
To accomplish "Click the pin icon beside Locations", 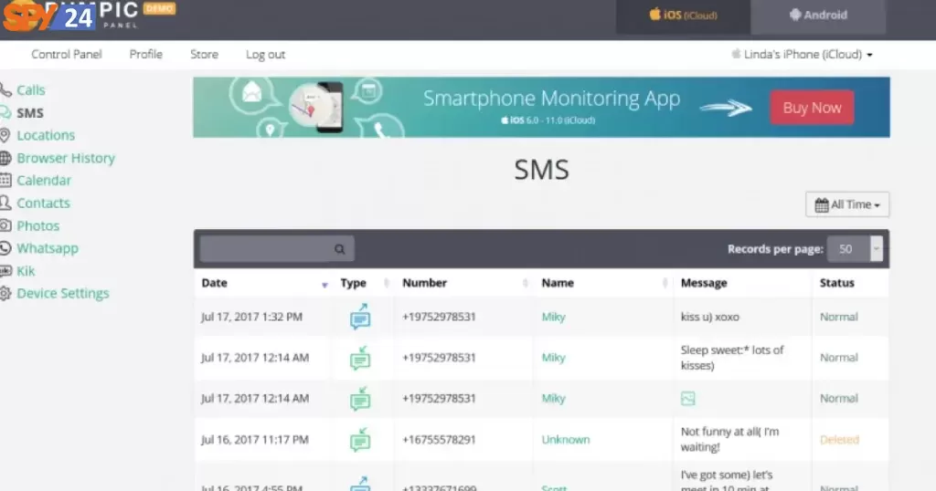I will [5, 135].
